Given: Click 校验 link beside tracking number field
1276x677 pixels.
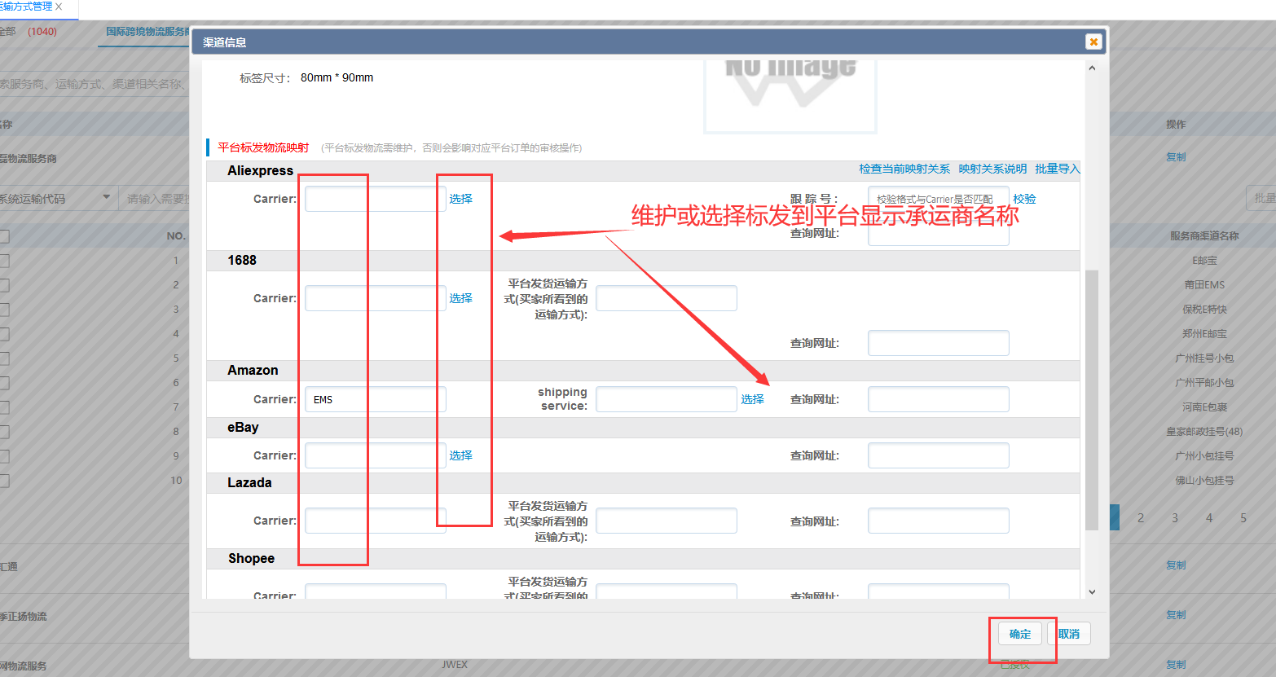Looking at the screenshot, I should [1024, 199].
